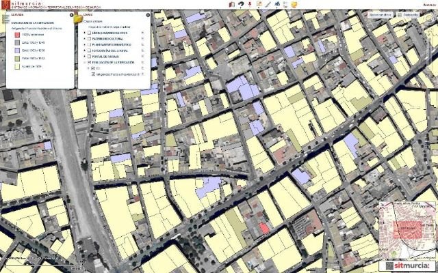This screenshot has width=438, height=273.
Task: Enable the Fotografías layer checkbox
Action: coord(89,51)
